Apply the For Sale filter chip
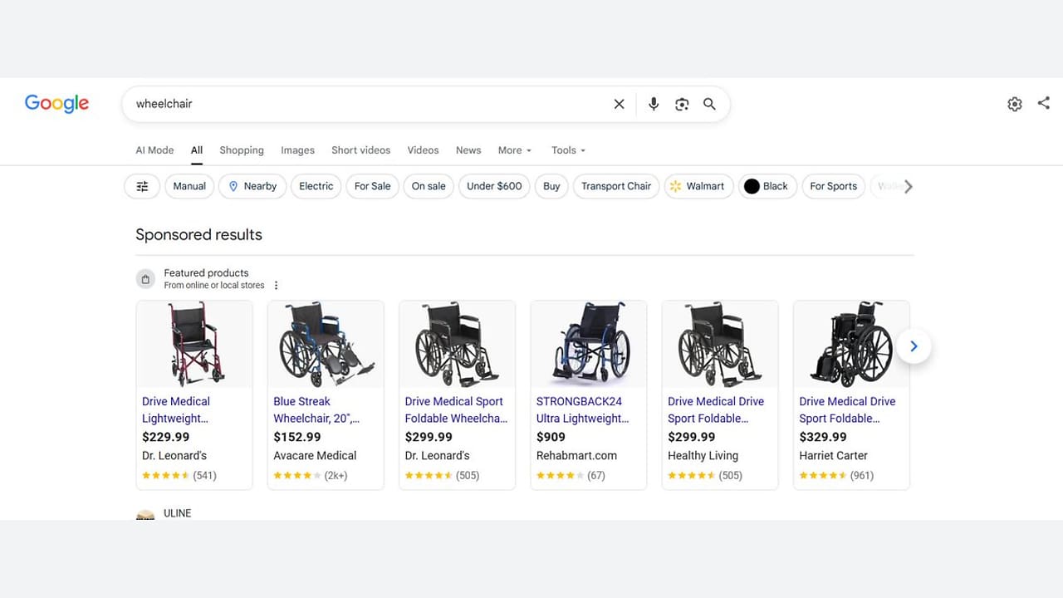 tap(372, 186)
